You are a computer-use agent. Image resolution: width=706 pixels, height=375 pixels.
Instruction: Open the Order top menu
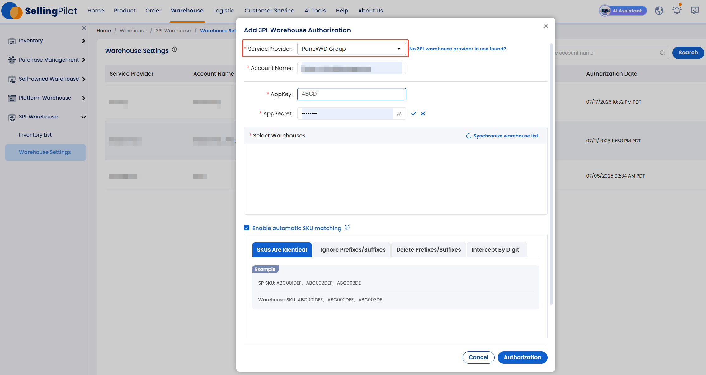click(x=153, y=11)
